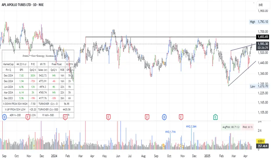Image resolution: width=271 pixels, height=160 pixels.
Task: Click the Apr label at the time axis end
Action: 245,156
